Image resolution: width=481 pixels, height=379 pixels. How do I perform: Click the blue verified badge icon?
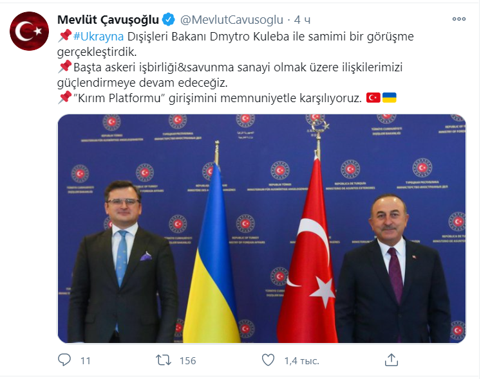169,20
